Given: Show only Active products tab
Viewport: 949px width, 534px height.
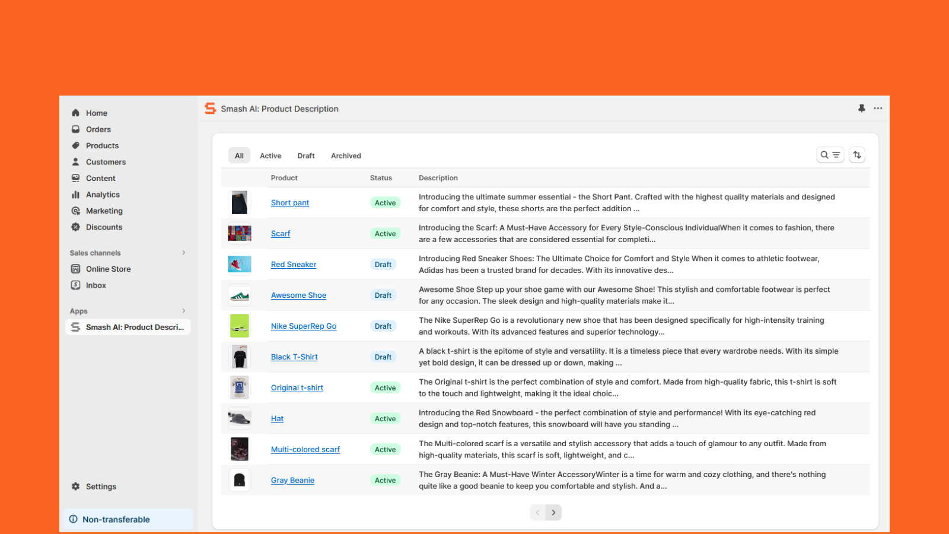Looking at the screenshot, I should (x=270, y=156).
